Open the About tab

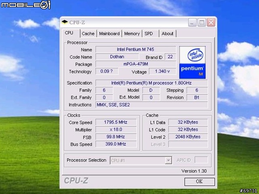(x=168, y=34)
